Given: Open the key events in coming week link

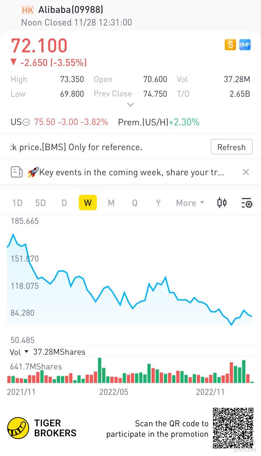Looking at the screenshot, I should [132, 172].
